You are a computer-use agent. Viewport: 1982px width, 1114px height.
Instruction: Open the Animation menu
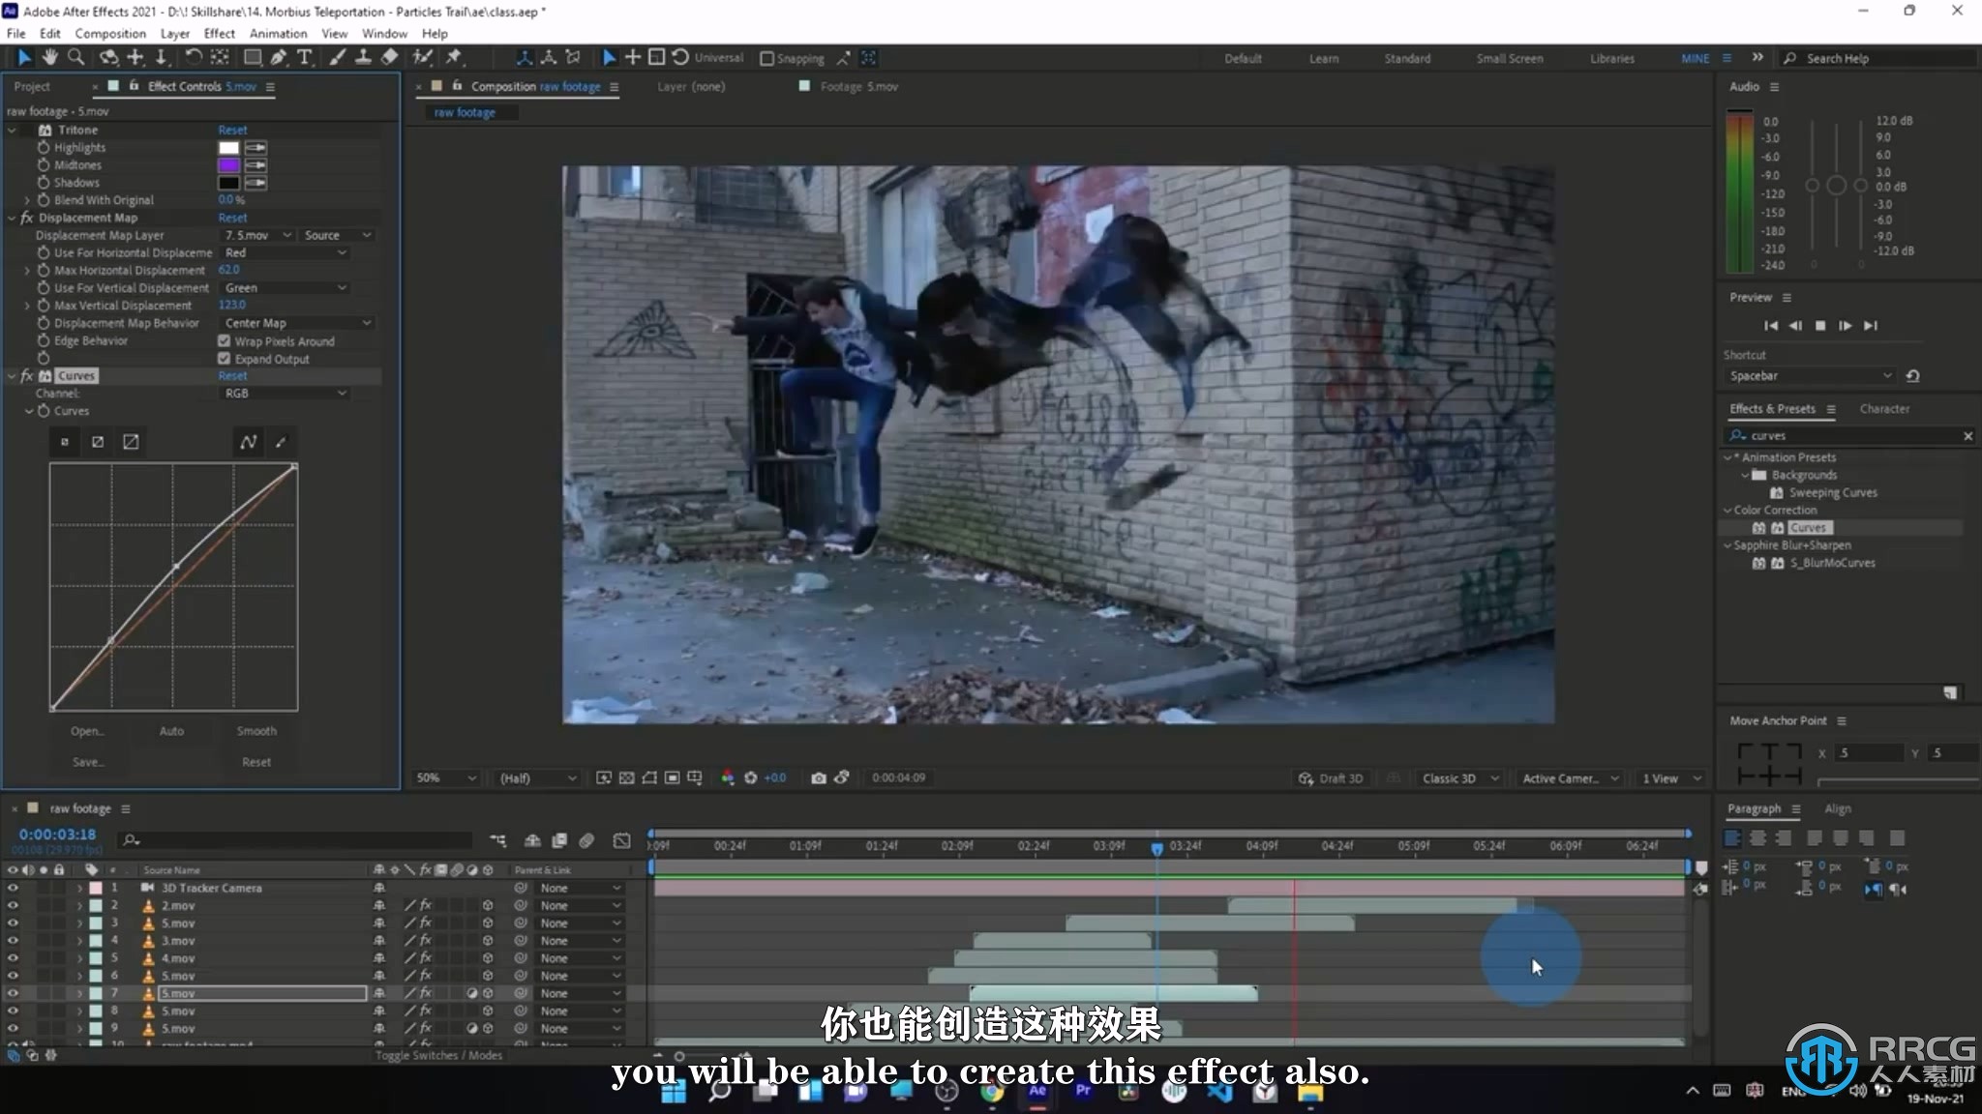(x=278, y=33)
